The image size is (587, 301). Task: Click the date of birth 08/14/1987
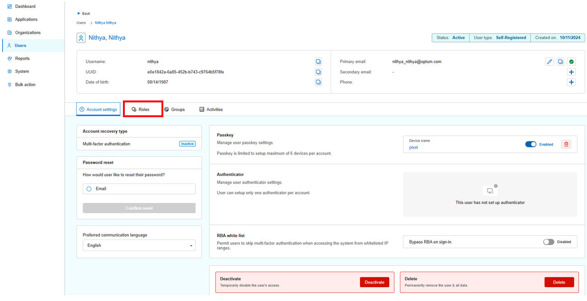pos(158,82)
